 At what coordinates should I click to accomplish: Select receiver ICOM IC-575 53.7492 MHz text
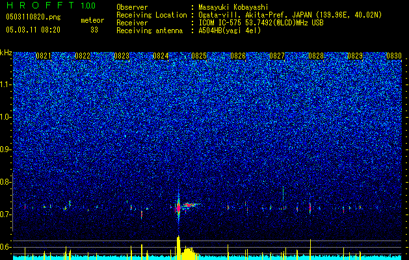[x=261, y=23]
